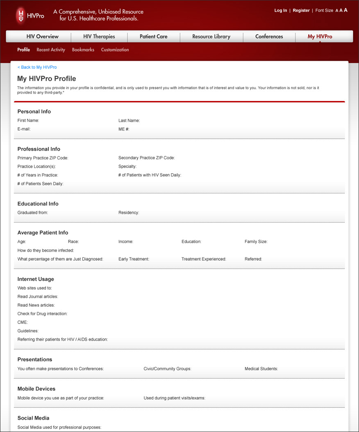359x432 pixels.
Task: Click Mobile device you use label
Action: click(x=61, y=398)
